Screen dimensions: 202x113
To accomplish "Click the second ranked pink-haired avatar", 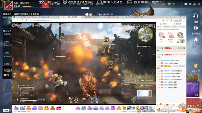I will tap(171, 35).
